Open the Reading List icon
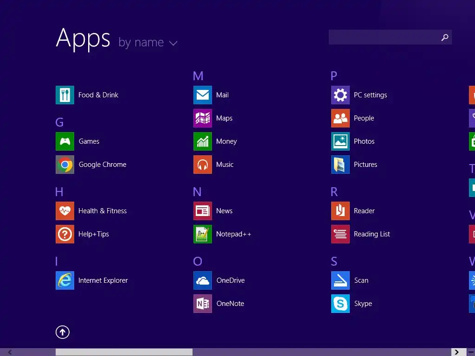 [x=340, y=234]
